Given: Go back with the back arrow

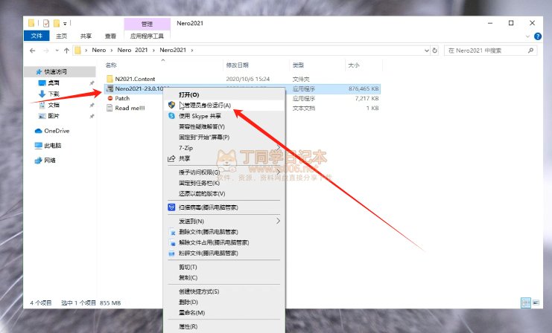Looking at the screenshot, I should click(x=33, y=51).
